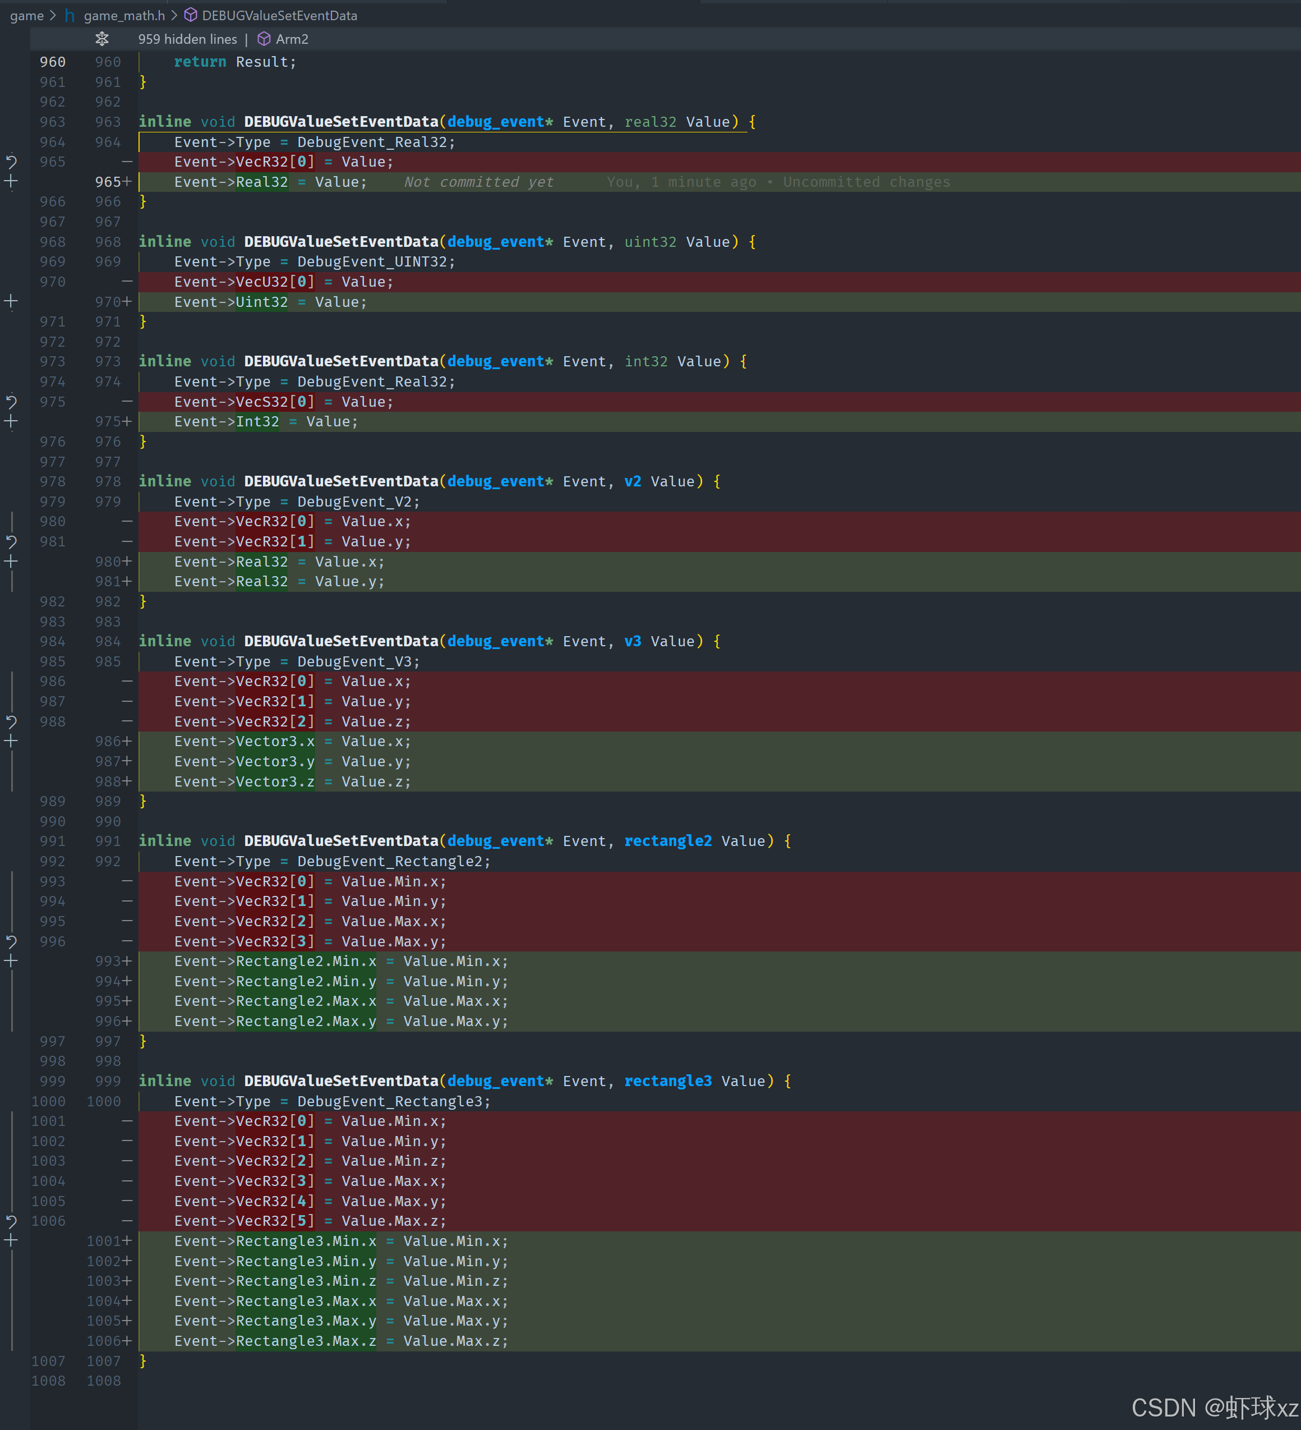Stage the Real32 change at line 965
Image resolution: width=1301 pixels, height=1430 pixels.
coord(11,182)
